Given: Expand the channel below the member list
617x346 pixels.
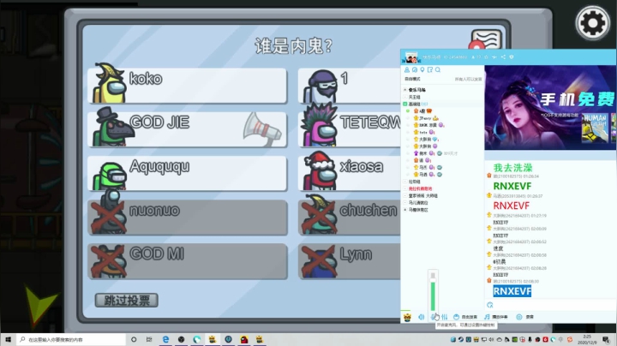Looking at the screenshot, I should tap(404, 182).
